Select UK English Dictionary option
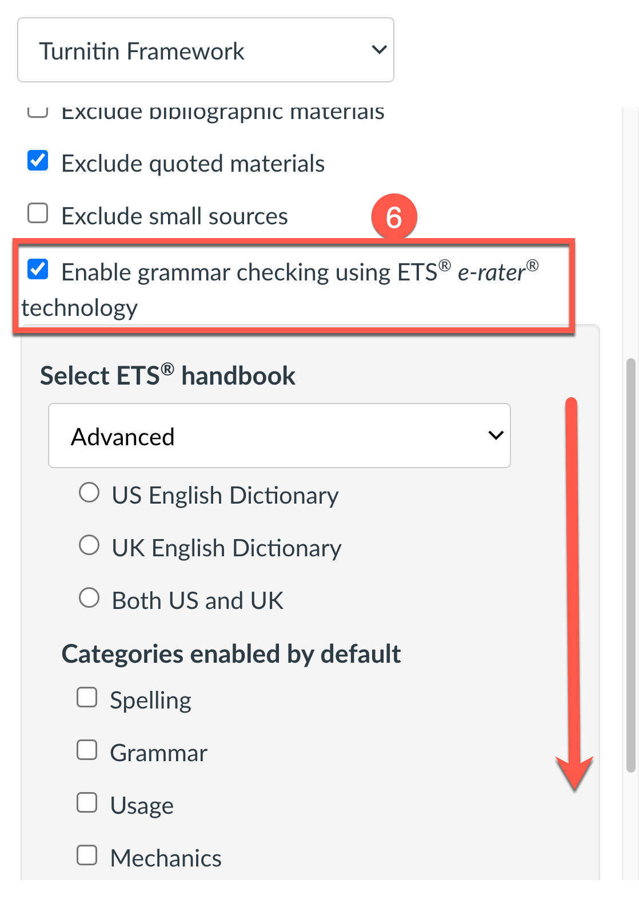Image resolution: width=639 pixels, height=918 pixels. 89,545
